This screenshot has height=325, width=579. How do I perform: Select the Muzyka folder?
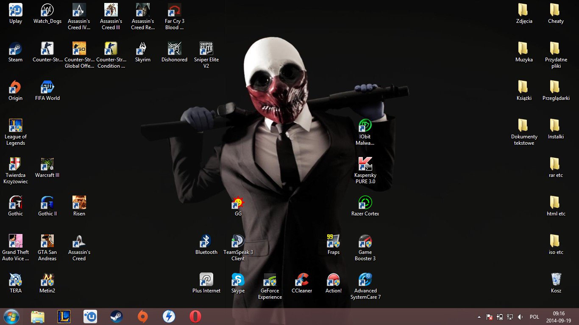tap(524, 52)
